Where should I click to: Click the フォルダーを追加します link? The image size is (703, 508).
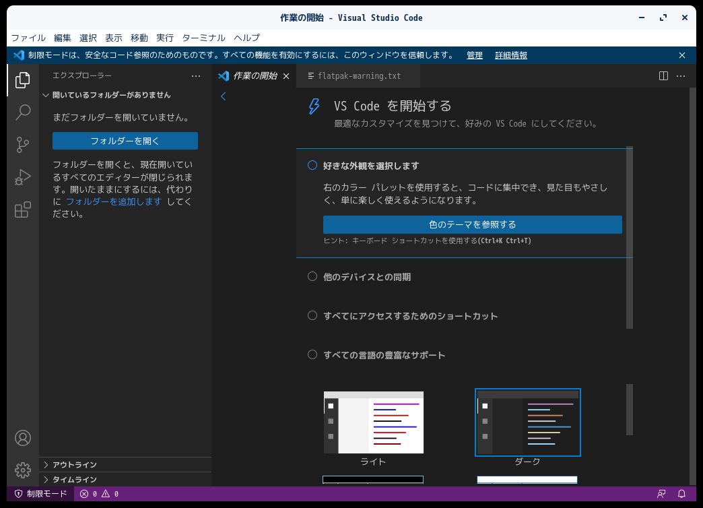[114, 201]
